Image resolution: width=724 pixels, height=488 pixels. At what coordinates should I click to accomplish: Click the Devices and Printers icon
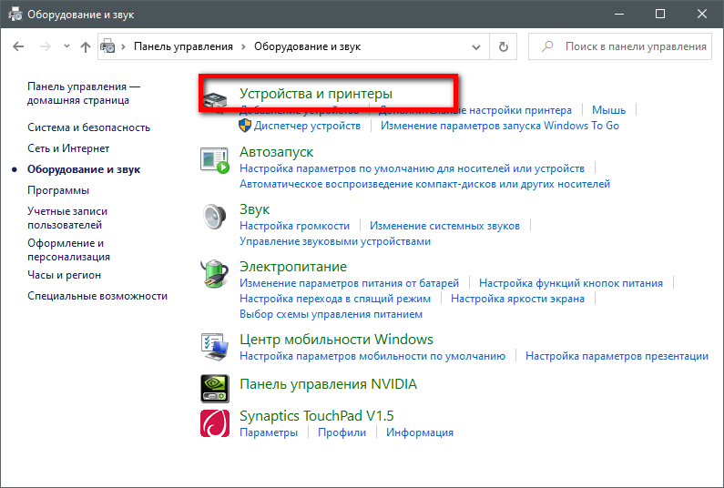(x=215, y=99)
